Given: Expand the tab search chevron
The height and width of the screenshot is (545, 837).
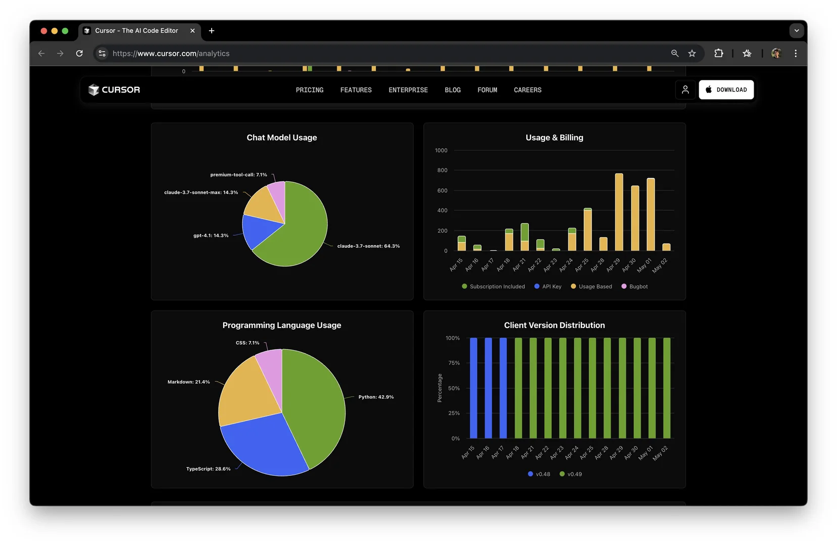Looking at the screenshot, I should [x=797, y=31].
